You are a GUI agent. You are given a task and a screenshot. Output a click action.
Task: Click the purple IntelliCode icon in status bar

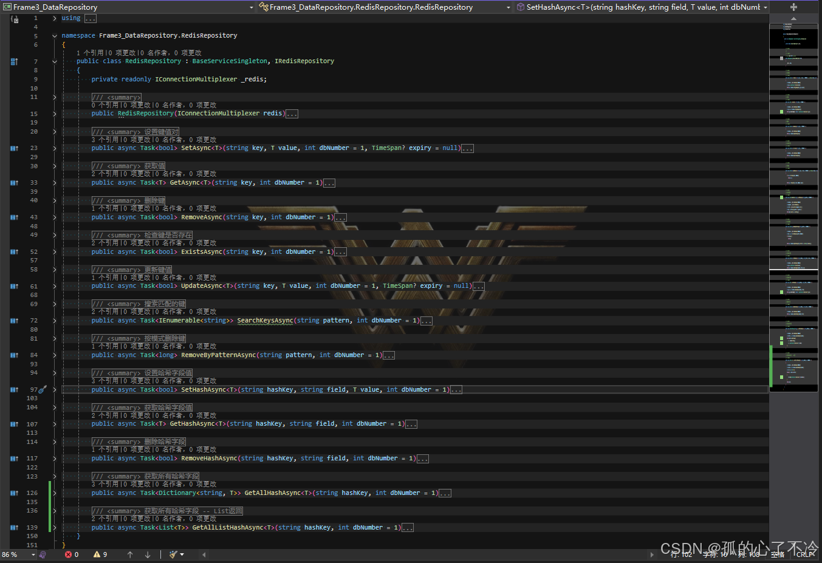43,554
